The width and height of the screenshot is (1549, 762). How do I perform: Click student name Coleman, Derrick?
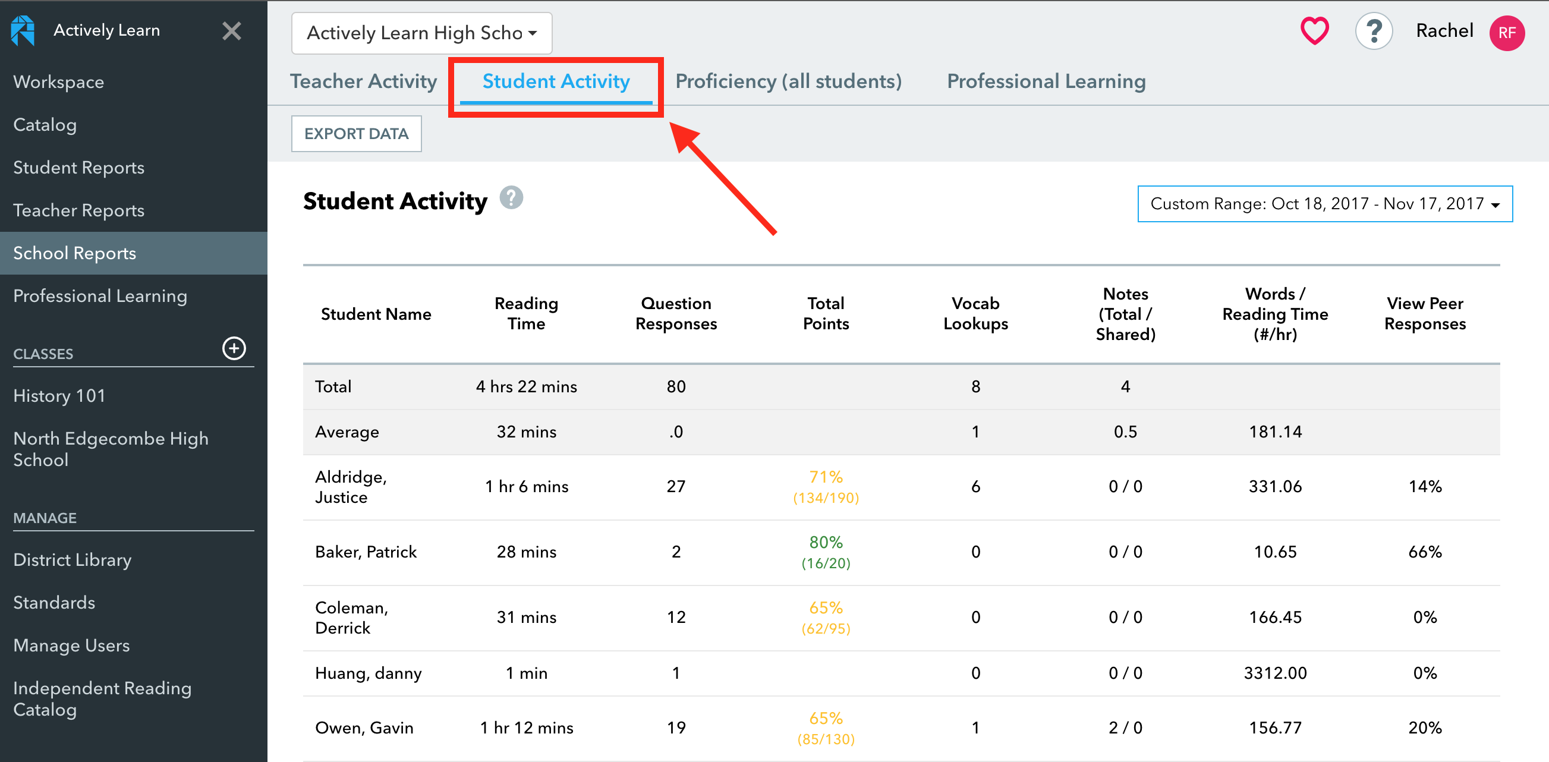[x=352, y=618]
